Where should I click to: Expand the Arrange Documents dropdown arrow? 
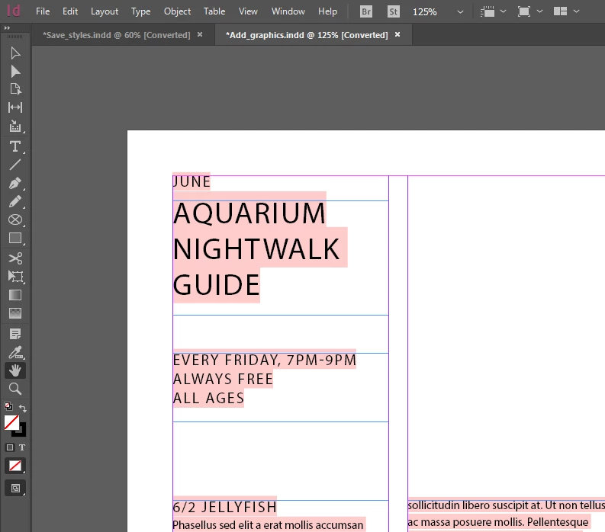point(577,11)
